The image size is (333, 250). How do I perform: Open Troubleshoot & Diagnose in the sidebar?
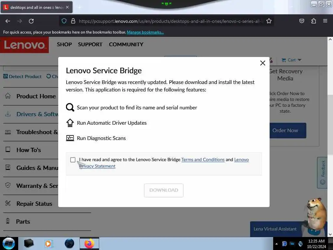point(37,132)
